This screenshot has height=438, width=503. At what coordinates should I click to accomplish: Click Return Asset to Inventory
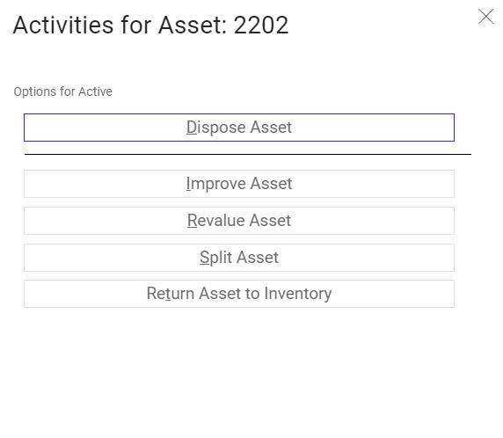pyautogui.click(x=239, y=294)
